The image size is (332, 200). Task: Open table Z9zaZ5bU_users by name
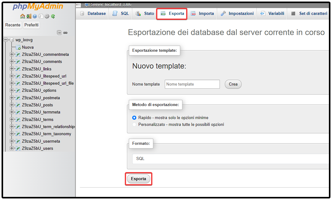click(37, 149)
